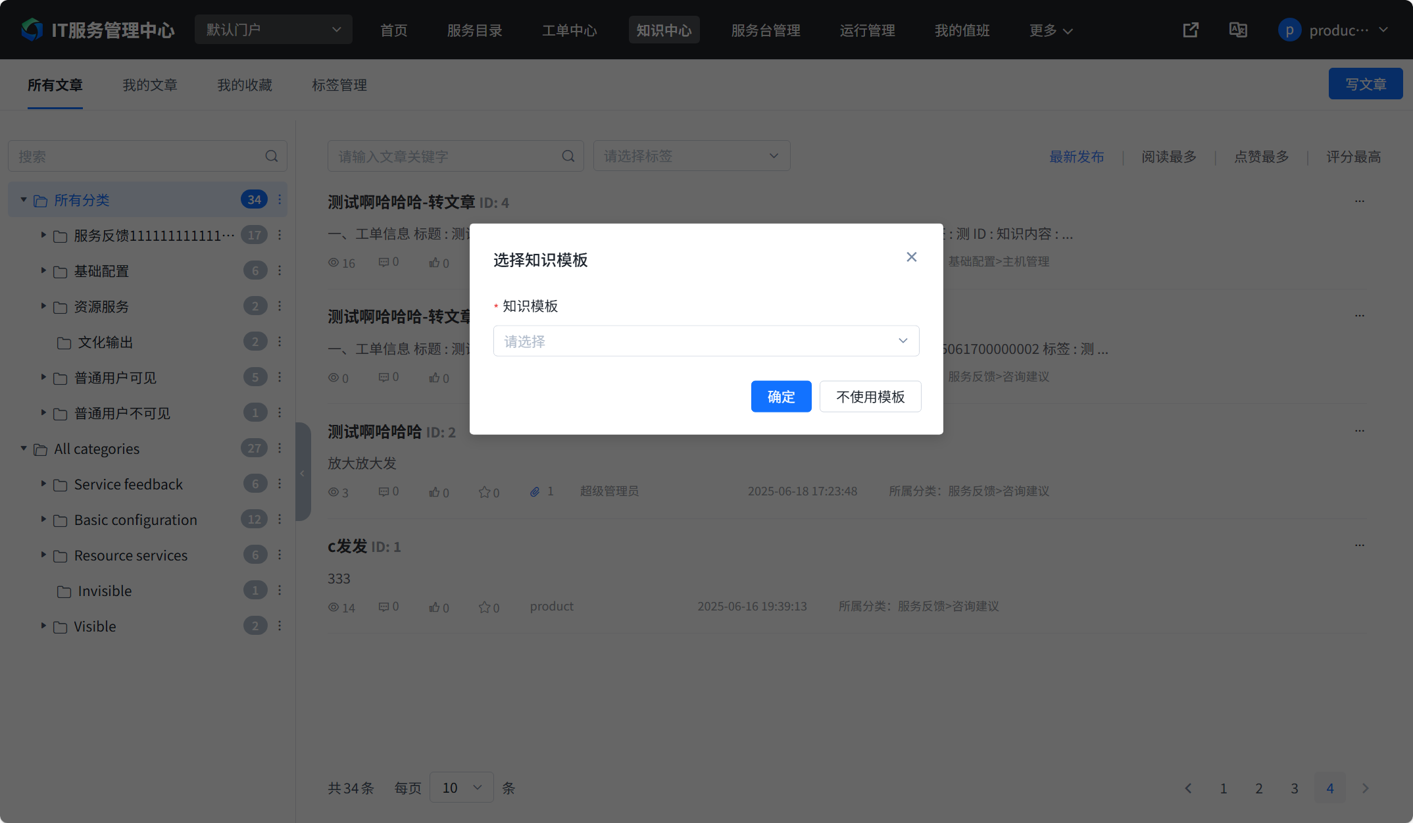Collapse the All categories tree node
This screenshot has height=823, width=1413.
click(x=24, y=449)
